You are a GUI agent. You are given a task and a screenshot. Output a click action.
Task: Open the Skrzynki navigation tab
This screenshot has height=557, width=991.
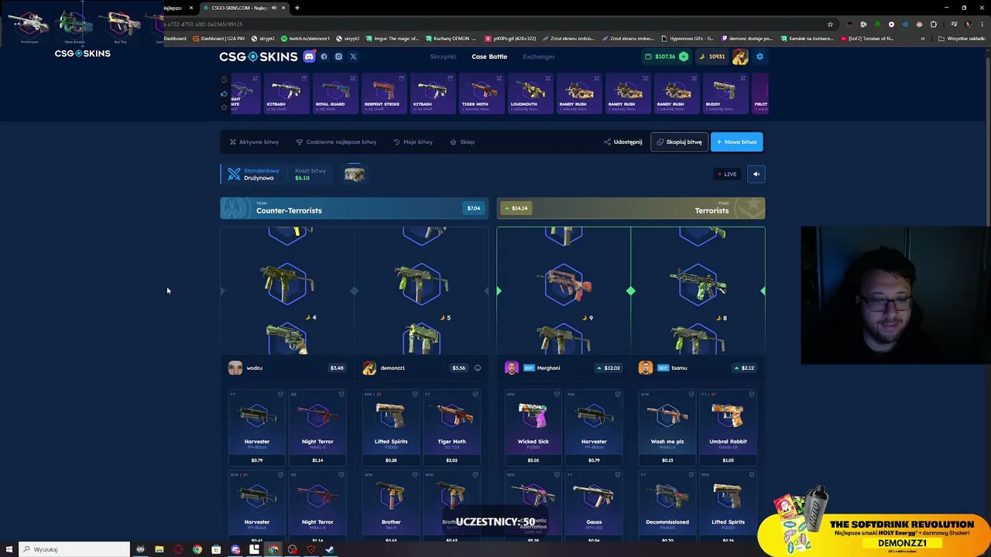[443, 56]
